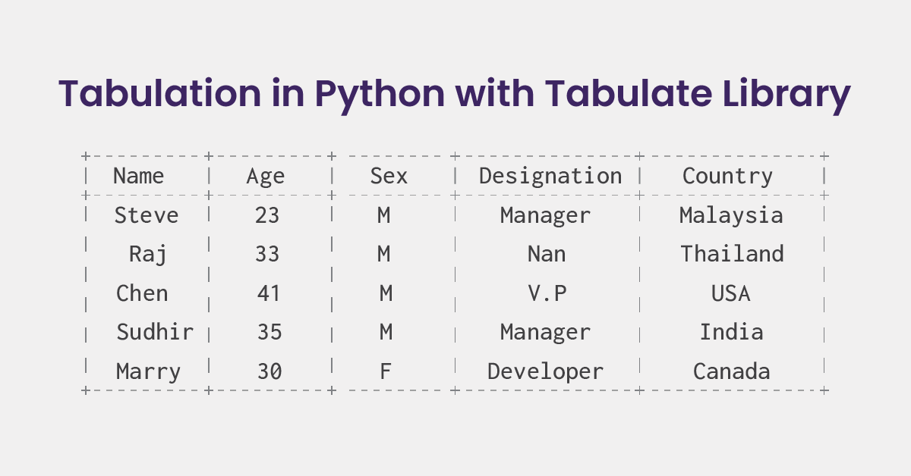Click the Name column header
The height and width of the screenshot is (476, 911).
click(x=138, y=176)
